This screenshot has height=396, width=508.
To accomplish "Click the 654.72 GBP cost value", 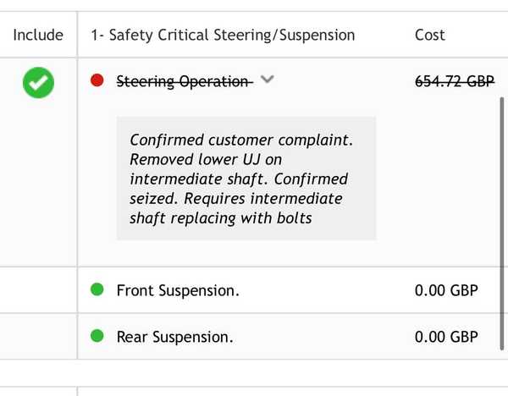I will [x=454, y=81].
